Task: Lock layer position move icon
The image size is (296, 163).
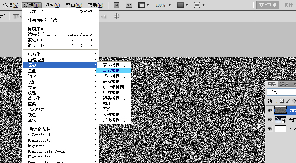Action: [294, 101]
